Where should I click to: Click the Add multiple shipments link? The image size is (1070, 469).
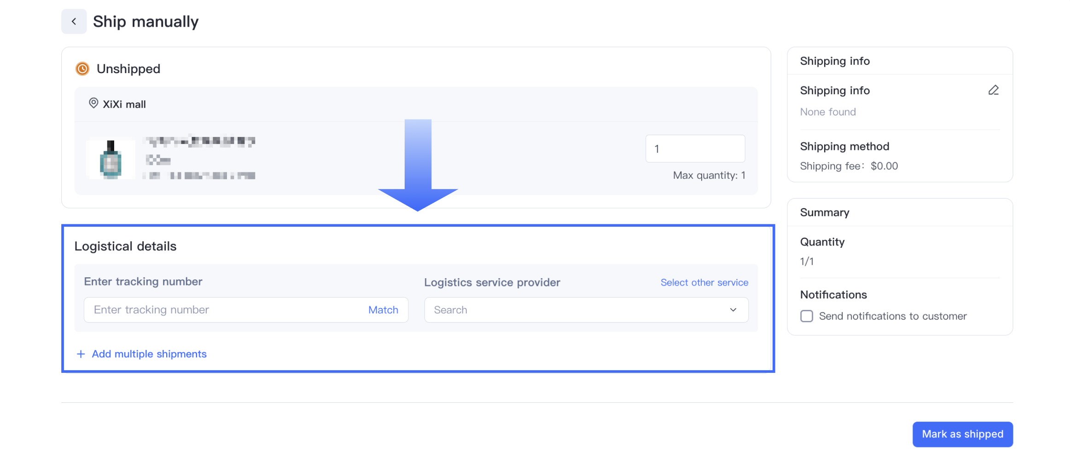pyautogui.click(x=149, y=354)
